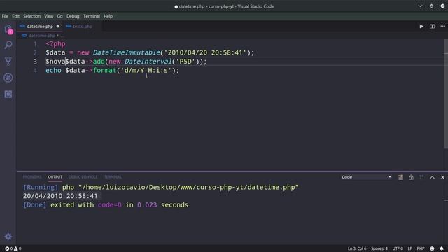Click datetime.php in the breadcrumb
The image size is (448, 252).
pyautogui.click(x=42, y=36)
